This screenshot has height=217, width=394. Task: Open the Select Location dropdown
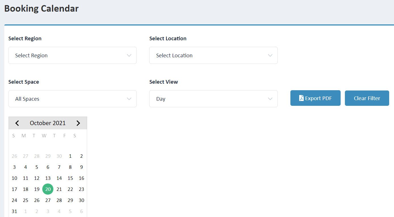(x=213, y=55)
